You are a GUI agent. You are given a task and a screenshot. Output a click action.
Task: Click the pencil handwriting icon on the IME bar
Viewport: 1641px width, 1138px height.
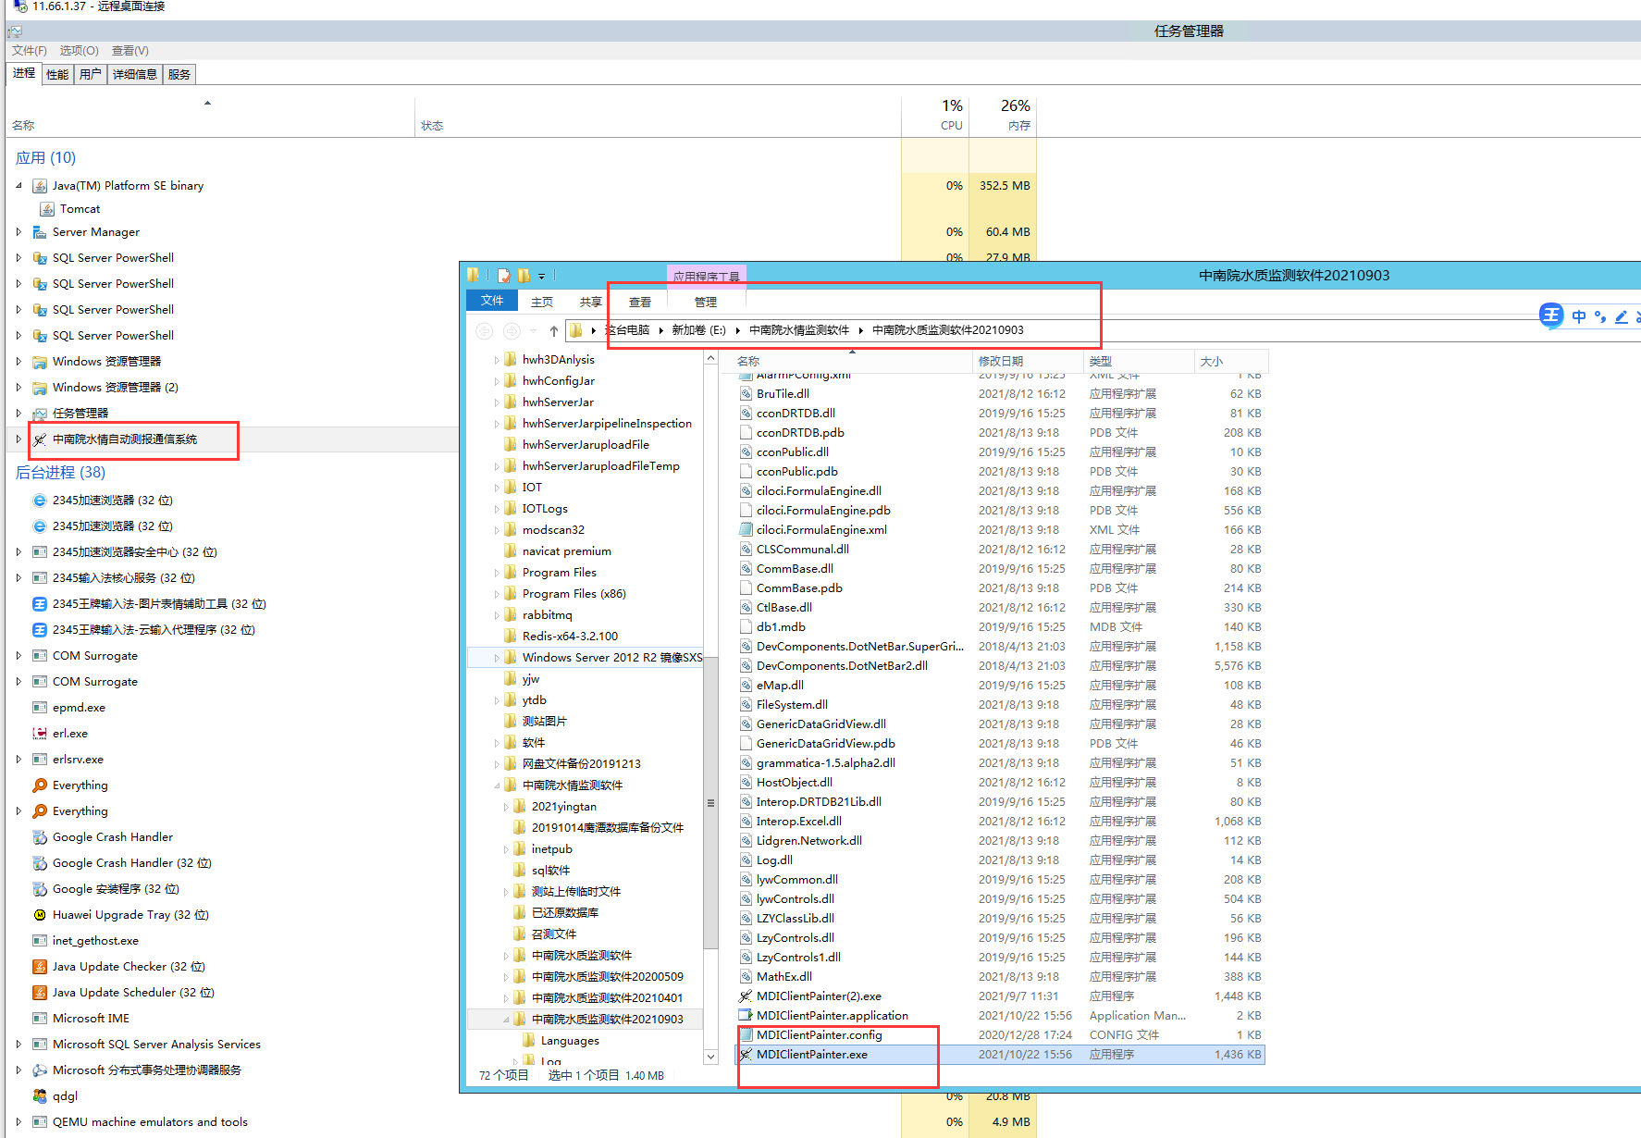tap(1622, 316)
